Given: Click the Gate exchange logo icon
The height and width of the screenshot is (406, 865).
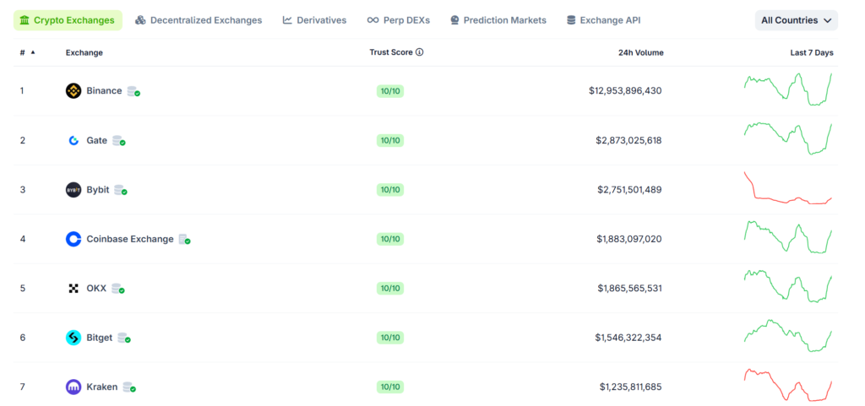Looking at the screenshot, I should (x=73, y=140).
